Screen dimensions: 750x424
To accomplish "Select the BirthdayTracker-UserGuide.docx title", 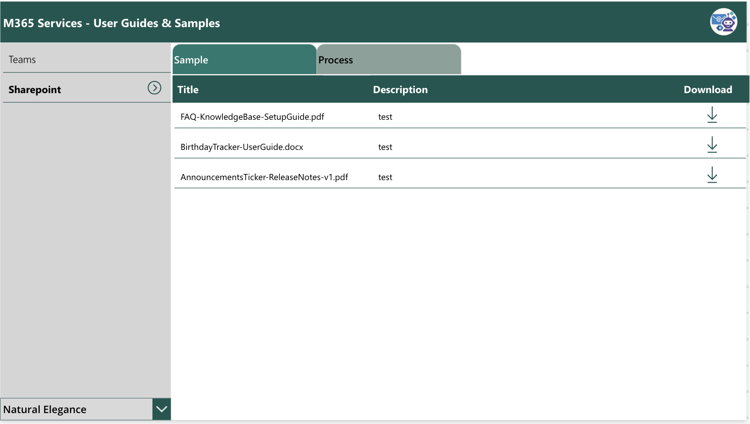I will click(242, 147).
